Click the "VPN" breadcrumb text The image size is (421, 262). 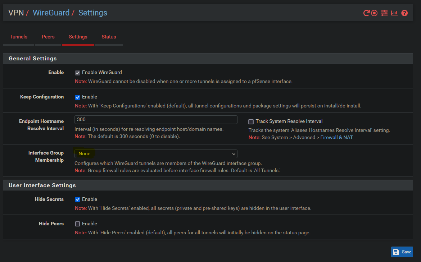[16, 13]
